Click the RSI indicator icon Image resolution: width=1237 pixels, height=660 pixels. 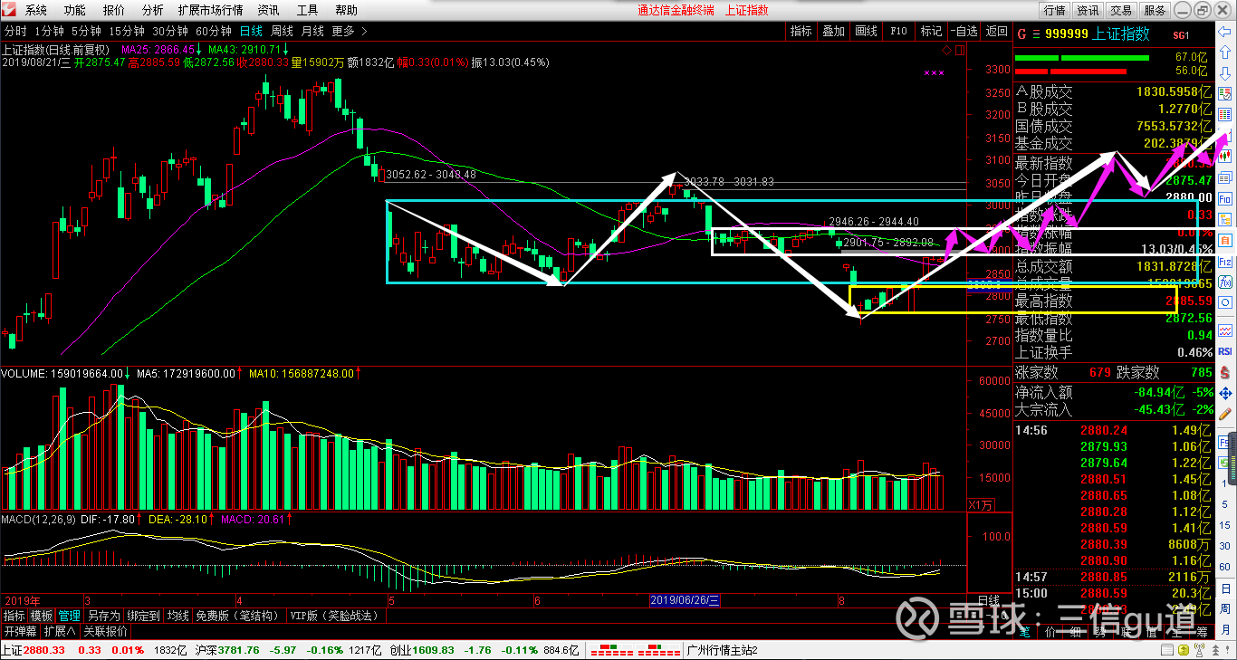[x=1223, y=350]
